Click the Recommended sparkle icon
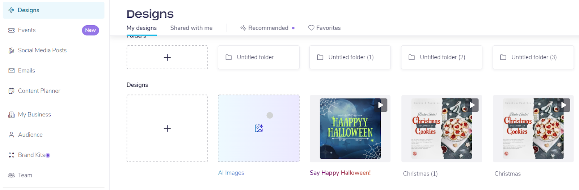Image resolution: width=579 pixels, height=190 pixels. pos(243,28)
